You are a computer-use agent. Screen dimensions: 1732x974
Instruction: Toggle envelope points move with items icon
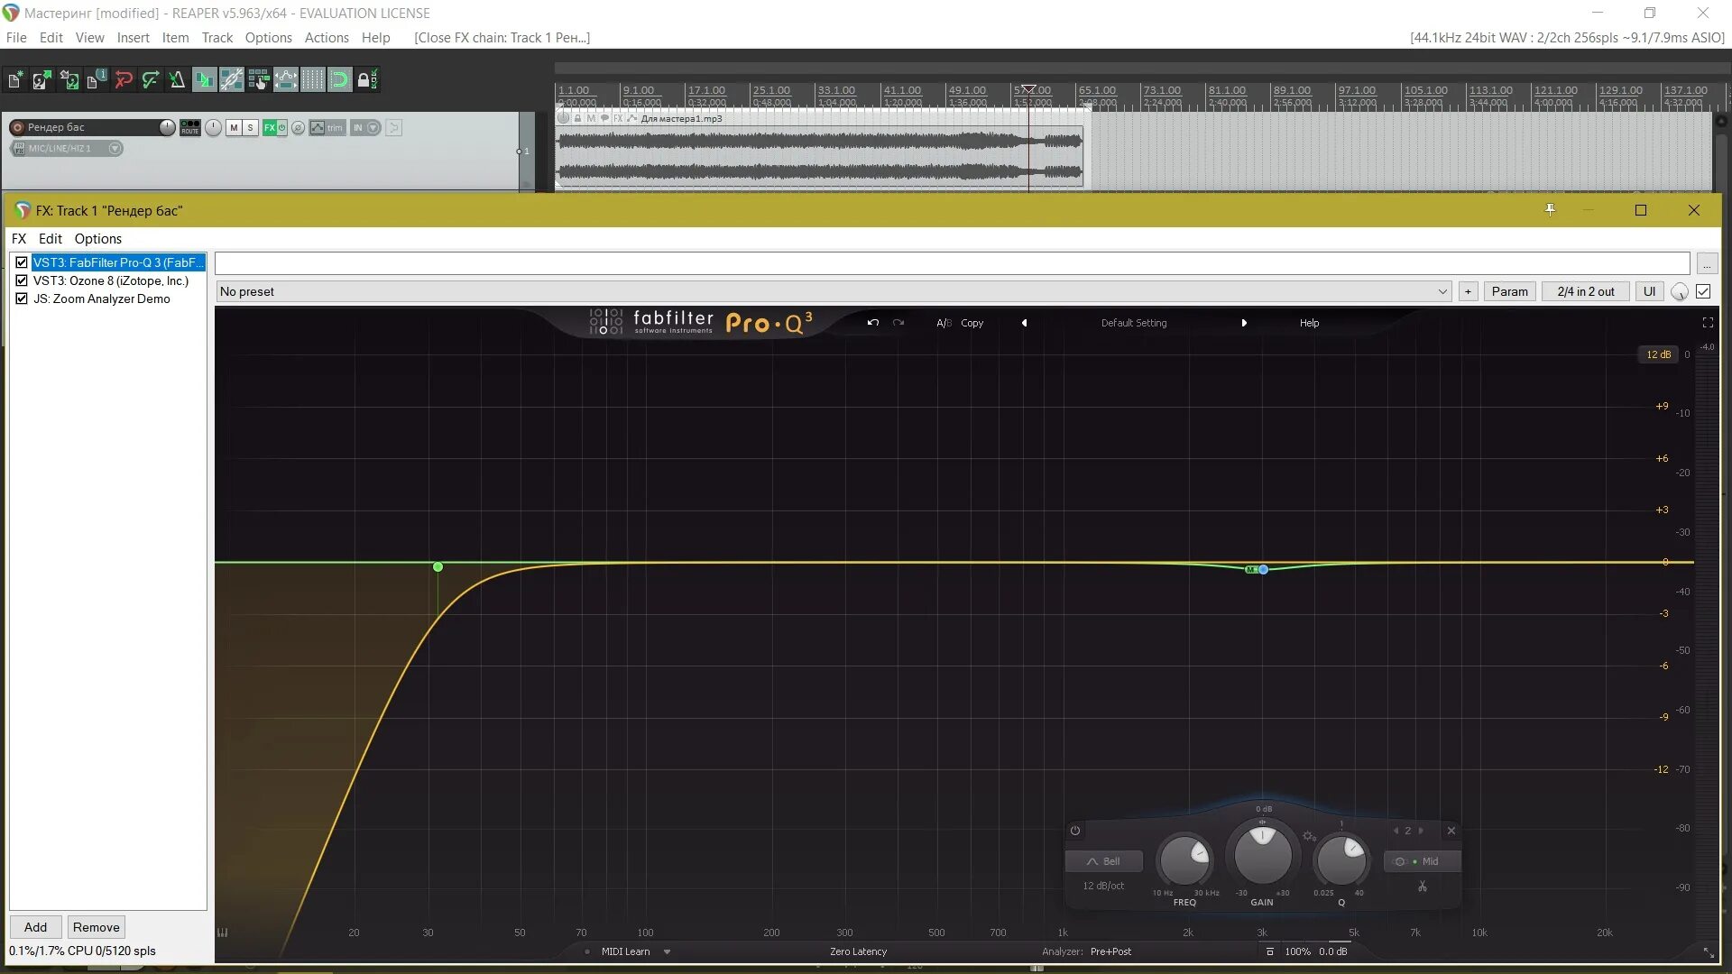pos(286,80)
